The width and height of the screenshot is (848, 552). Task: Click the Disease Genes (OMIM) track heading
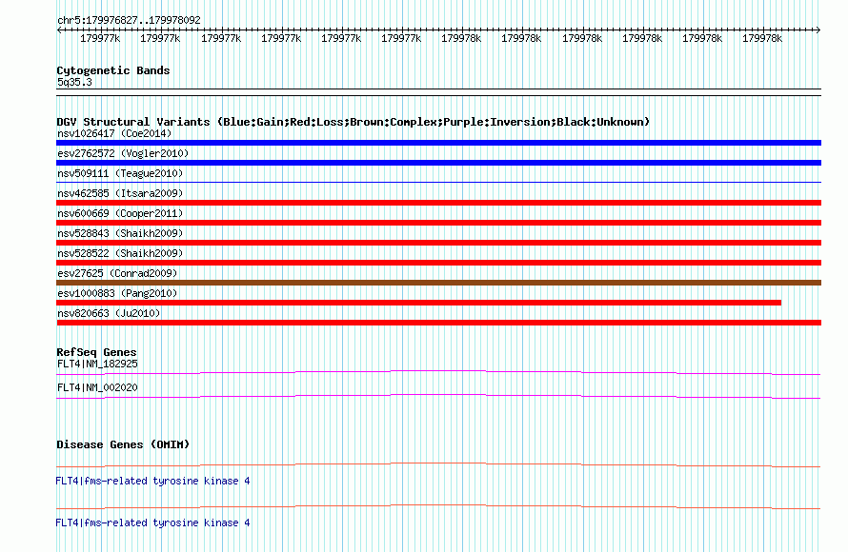point(123,444)
